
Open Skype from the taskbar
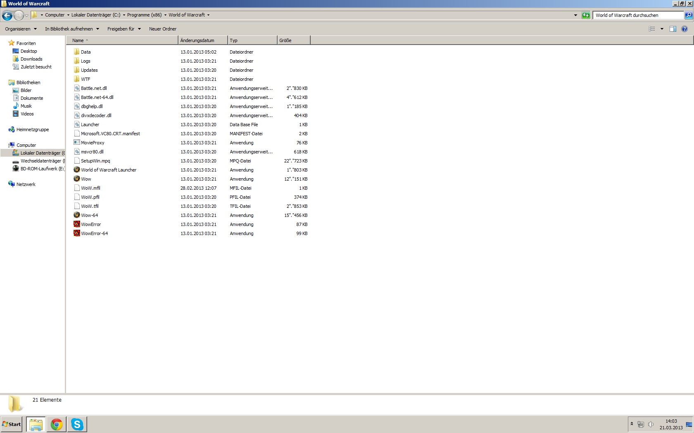77,424
